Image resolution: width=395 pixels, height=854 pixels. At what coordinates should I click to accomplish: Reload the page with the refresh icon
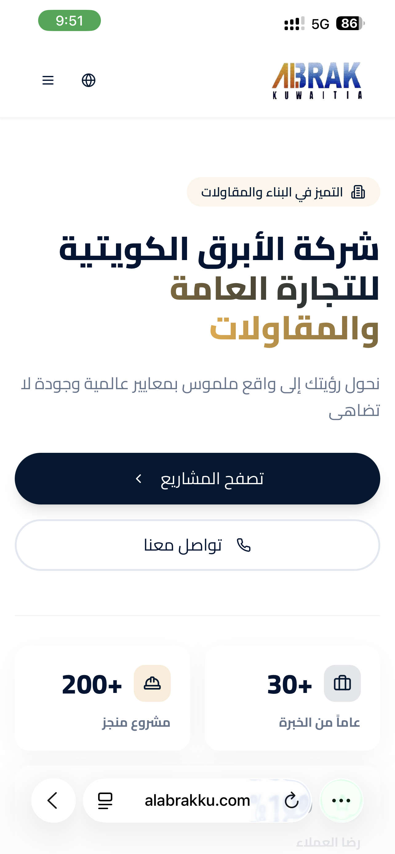292,800
